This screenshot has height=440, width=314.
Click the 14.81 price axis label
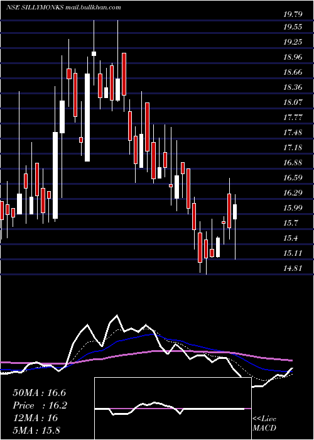(x=293, y=268)
